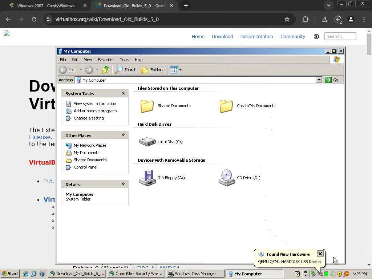Open the Chrome three-dot menu
This screenshot has height=279, width=372.
coord(364,19)
